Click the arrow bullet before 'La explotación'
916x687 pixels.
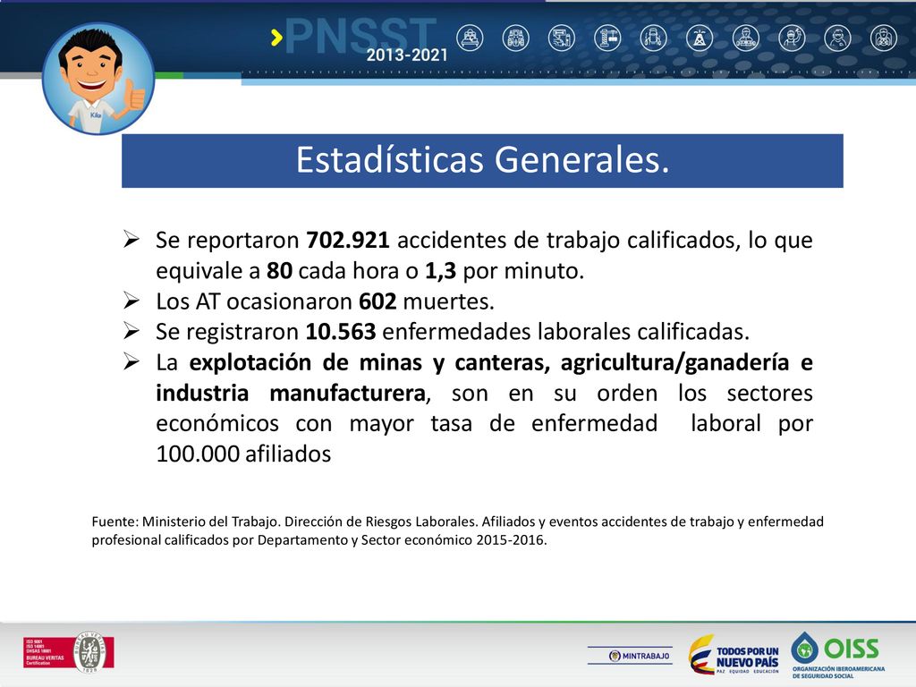pos(131,362)
